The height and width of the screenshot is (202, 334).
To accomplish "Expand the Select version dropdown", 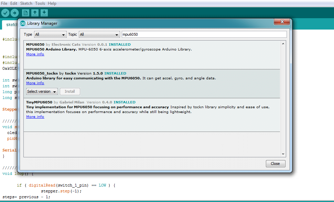I will [x=42, y=91].
